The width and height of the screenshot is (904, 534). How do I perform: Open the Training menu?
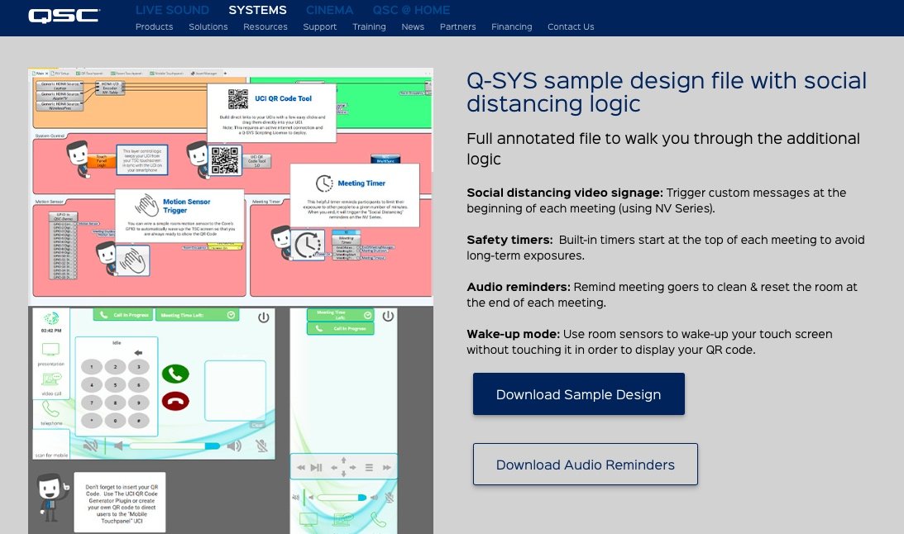[x=369, y=26]
